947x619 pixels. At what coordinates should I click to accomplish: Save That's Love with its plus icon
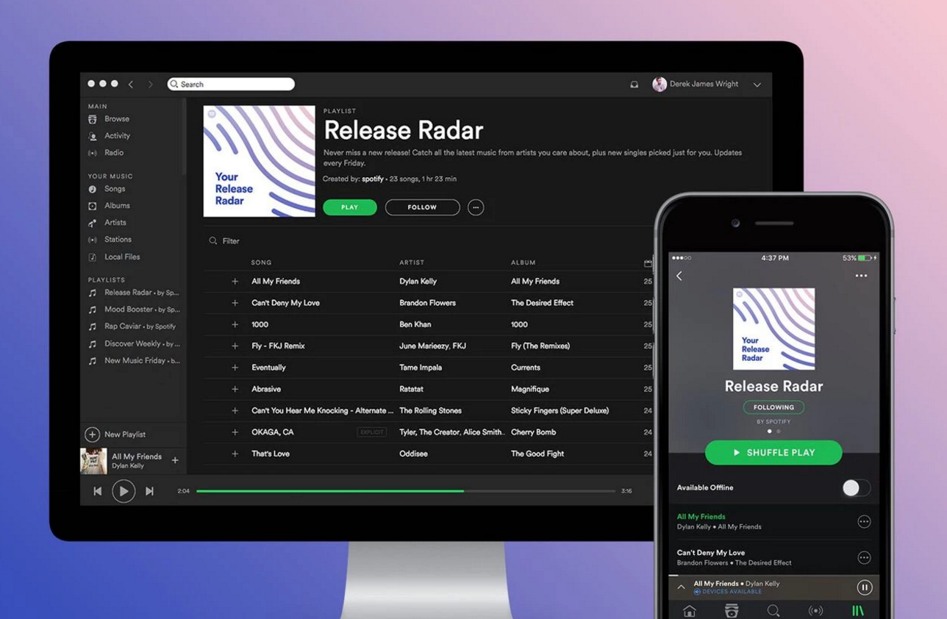point(235,454)
